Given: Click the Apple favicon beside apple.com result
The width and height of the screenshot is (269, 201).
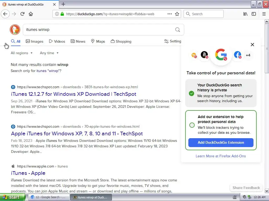Looking at the screenshot, I should point(13,166).
